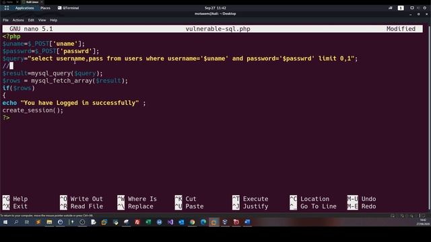Image resolution: width=431 pixels, height=242 pixels.
Task: Click the mysql_query($query) line
Action: pos(53,73)
